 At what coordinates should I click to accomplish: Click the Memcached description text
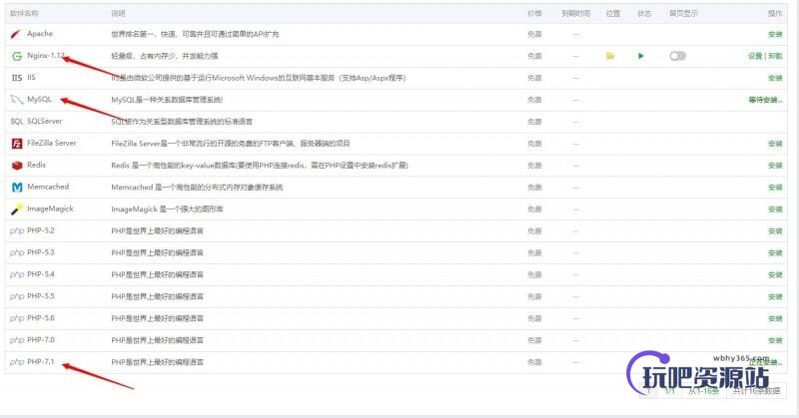pyautogui.click(x=197, y=188)
